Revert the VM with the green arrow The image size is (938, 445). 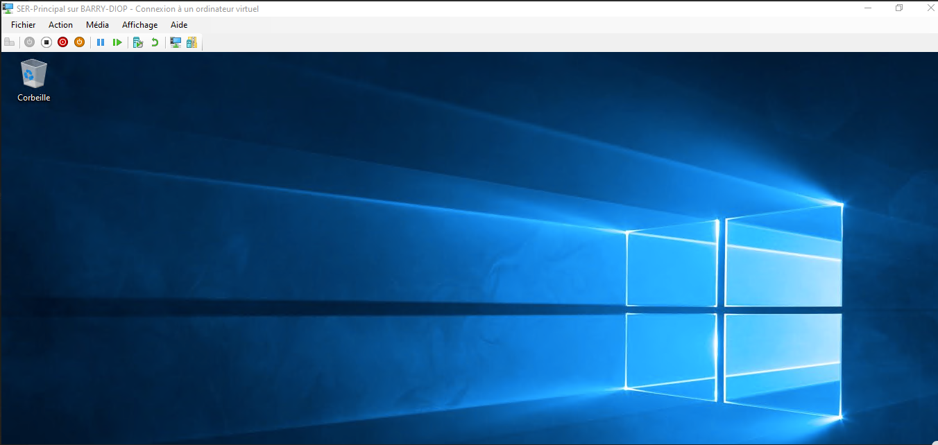(x=155, y=42)
